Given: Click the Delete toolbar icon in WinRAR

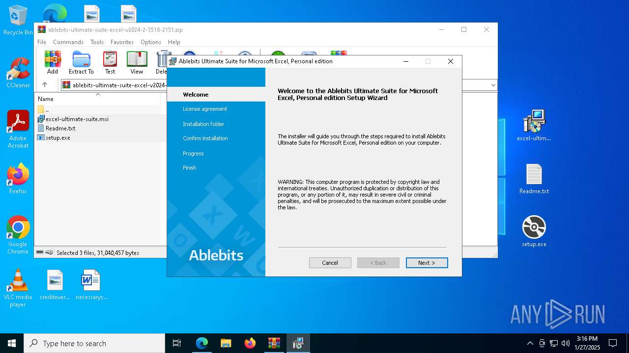Looking at the screenshot, I should (162, 62).
